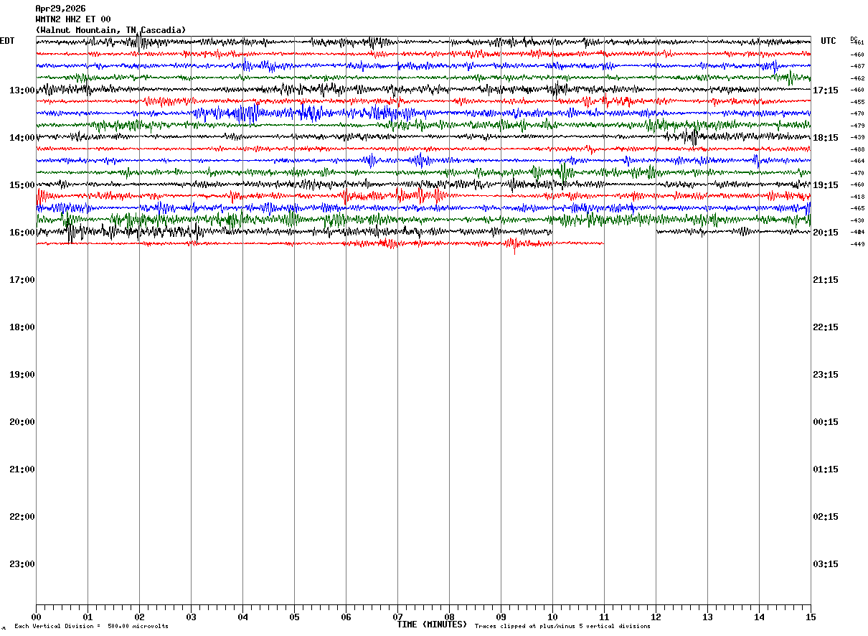Image resolution: width=868 pixels, height=636 pixels.
Task: Click the DC offset value "-455"
Action: [x=857, y=102]
